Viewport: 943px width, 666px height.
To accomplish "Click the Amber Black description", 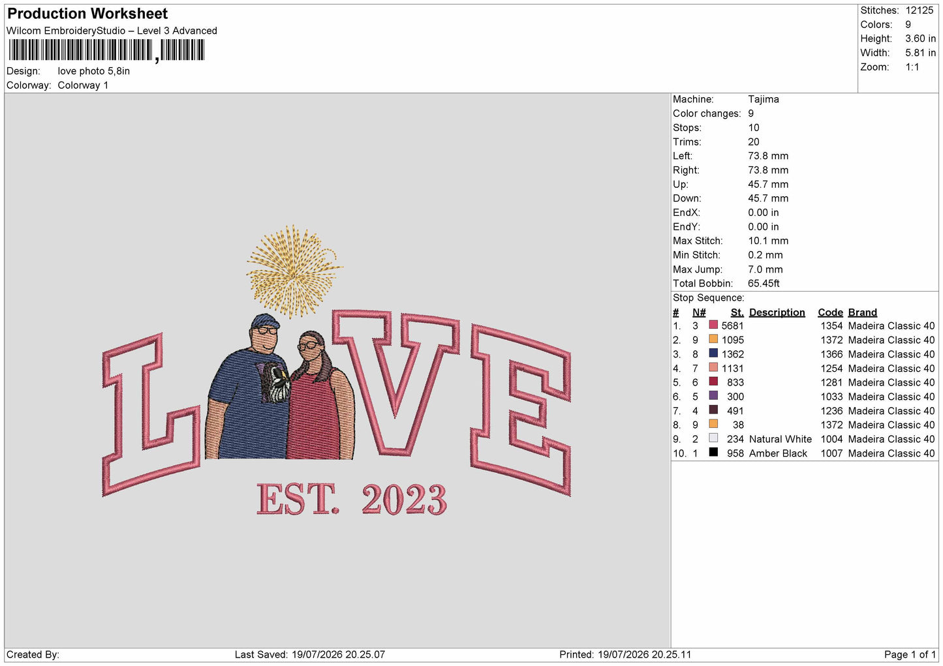I will [x=778, y=453].
